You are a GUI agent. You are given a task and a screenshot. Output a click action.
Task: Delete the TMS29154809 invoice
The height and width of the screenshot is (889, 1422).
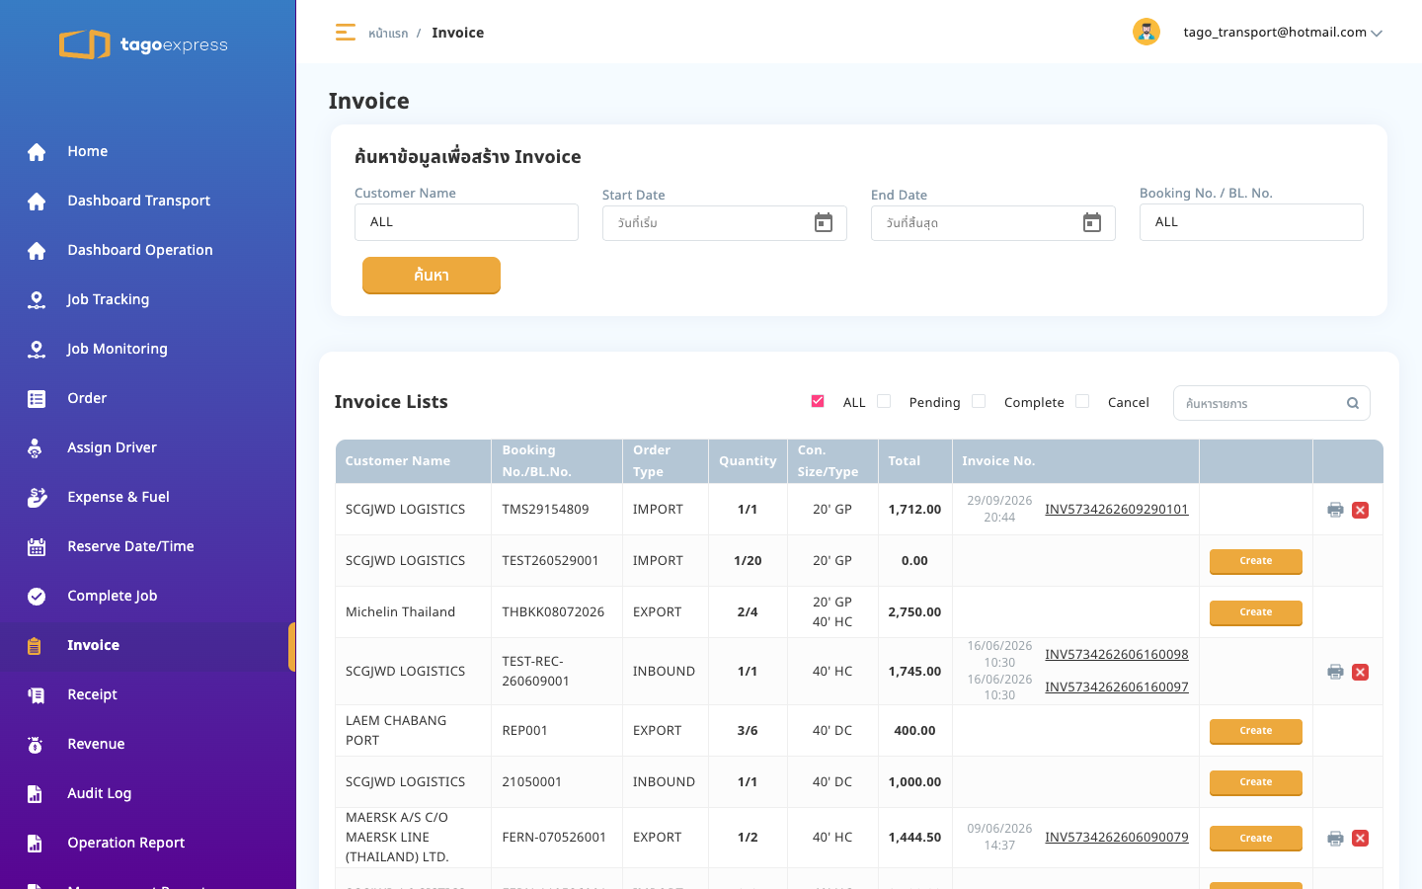point(1361,510)
